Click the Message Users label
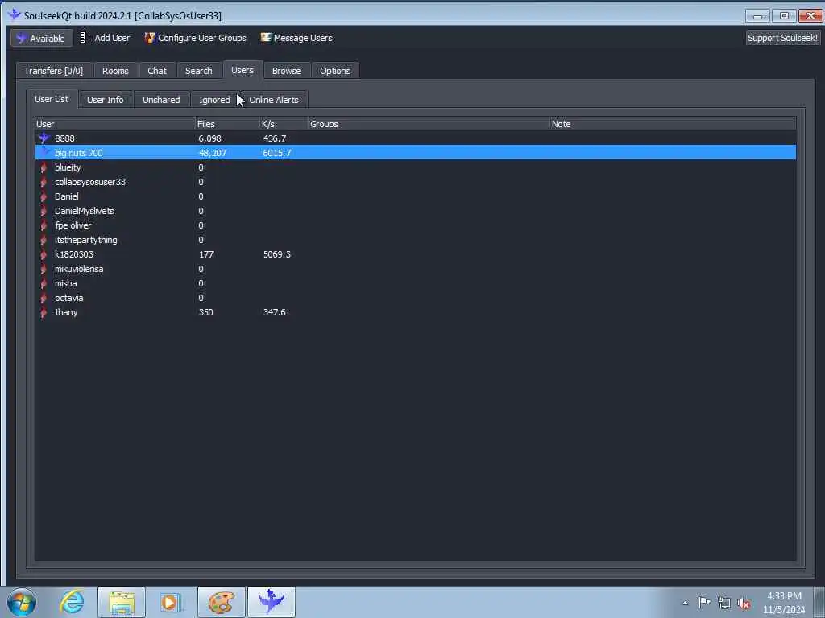This screenshot has width=825, height=618. [x=303, y=38]
